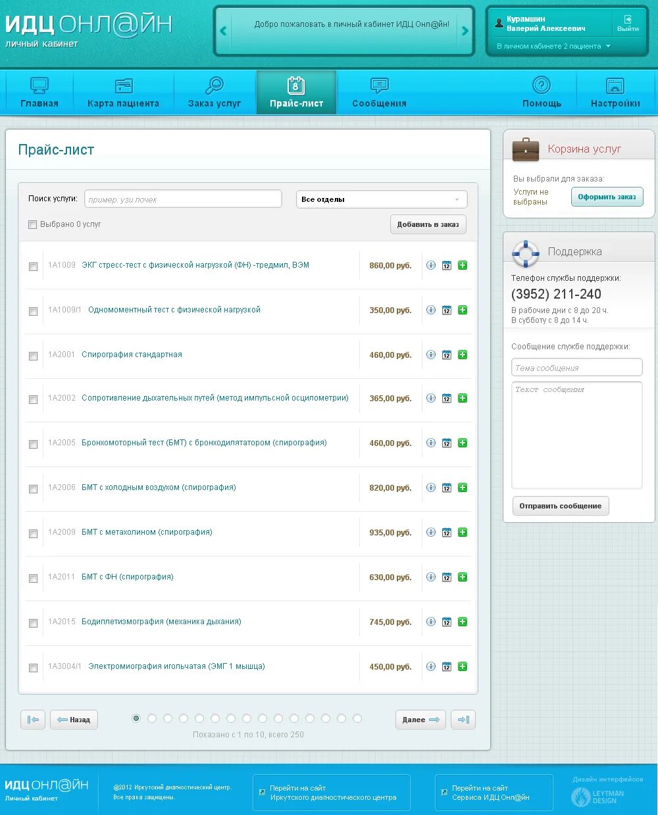
Task: Click the Прайс-лист tab
Action: 296,92
